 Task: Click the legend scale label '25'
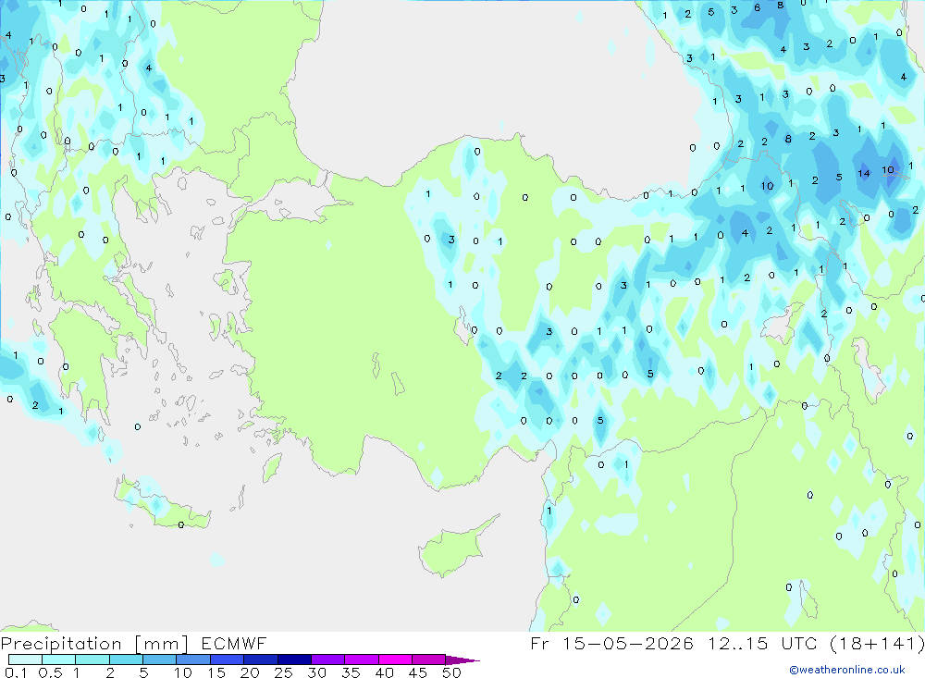pos(283,672)
